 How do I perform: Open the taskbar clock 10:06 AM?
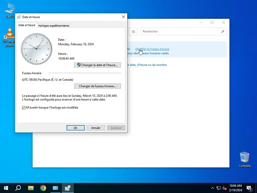pos(235,188)
